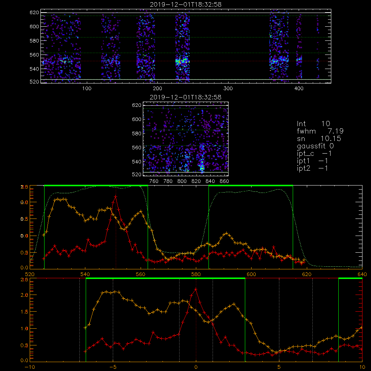The height and width of the screenshot is (371, 371).
Task: Select the 'ipt1 -1' readout
Action: [312, 161]
